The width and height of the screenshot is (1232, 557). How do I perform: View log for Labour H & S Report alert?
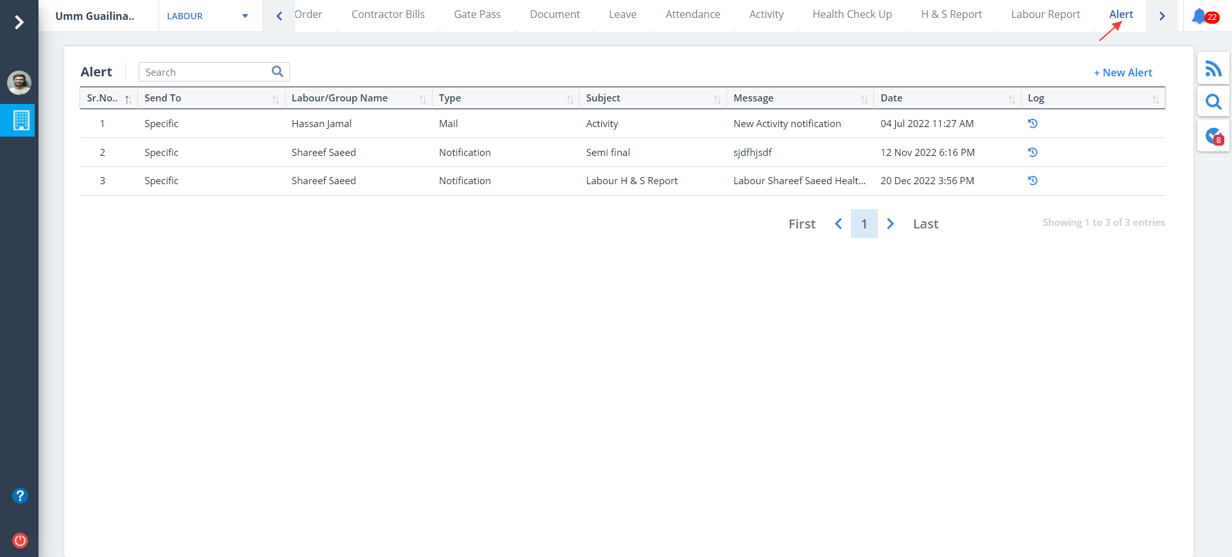pos(1032,180)
